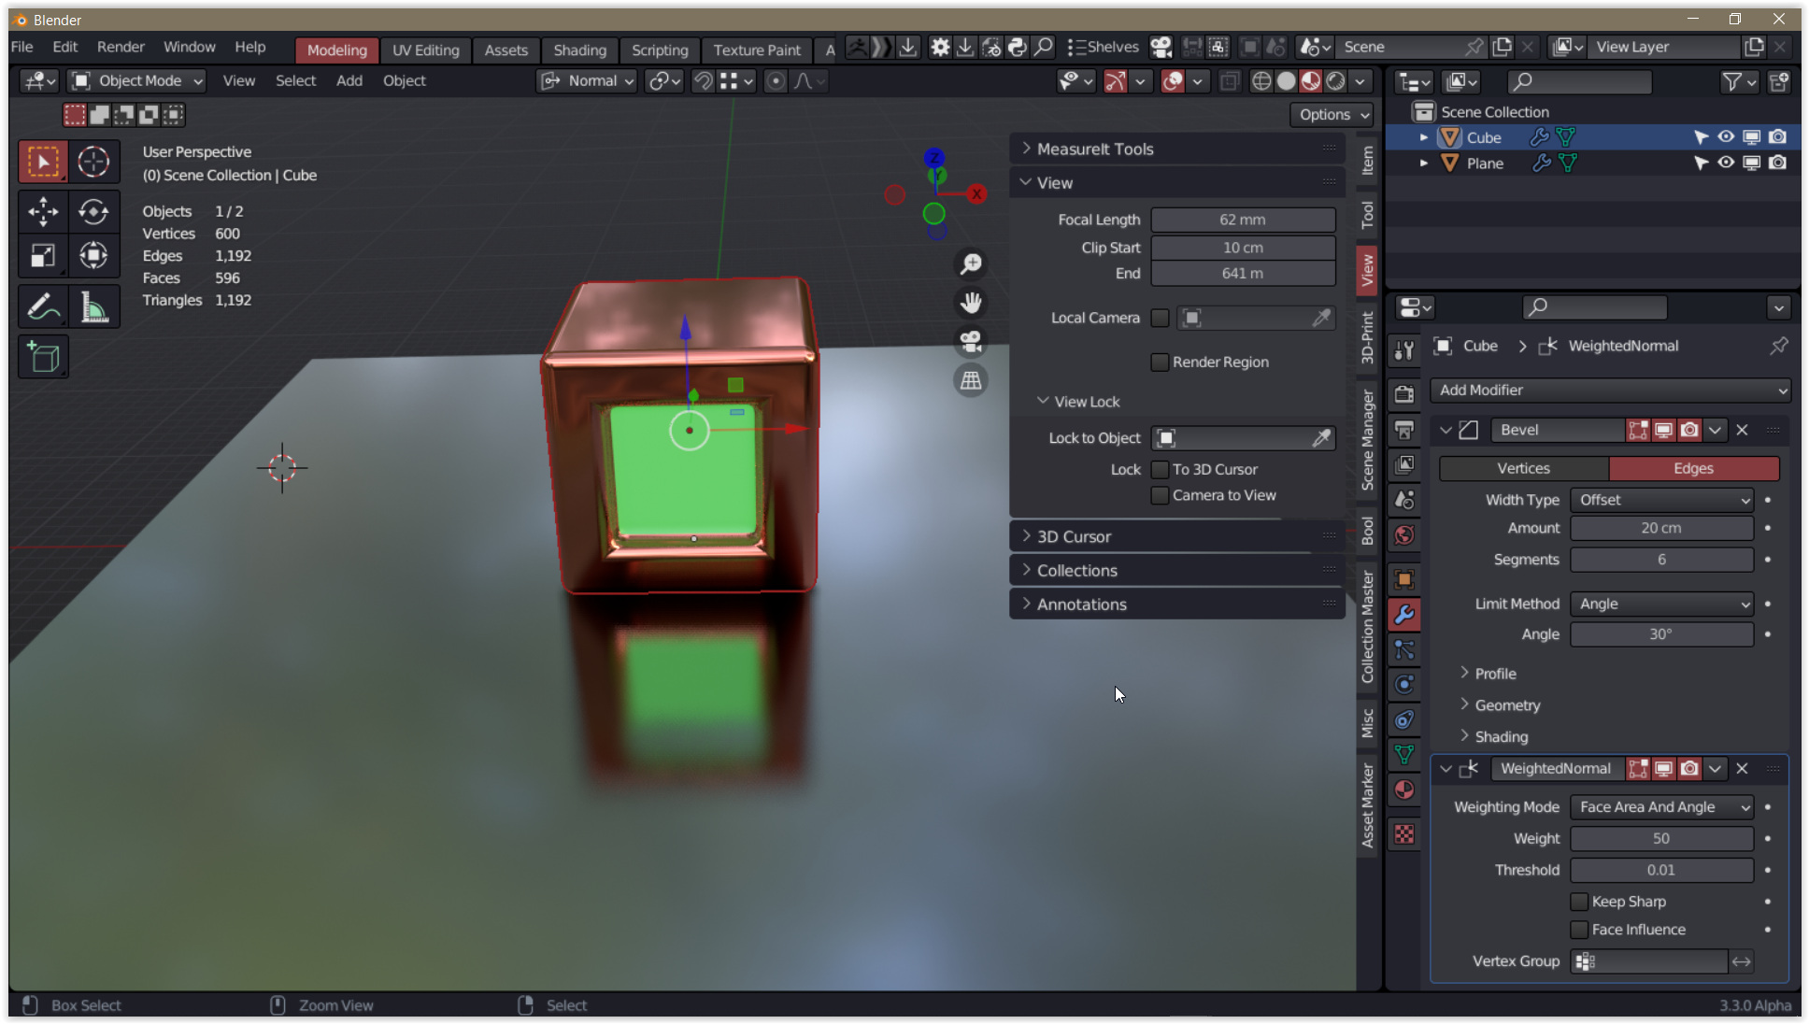The height and width of the screenshot is (1024, 1809).
Task: Switch to the Shading workspace tab
Action: (579, 50)
